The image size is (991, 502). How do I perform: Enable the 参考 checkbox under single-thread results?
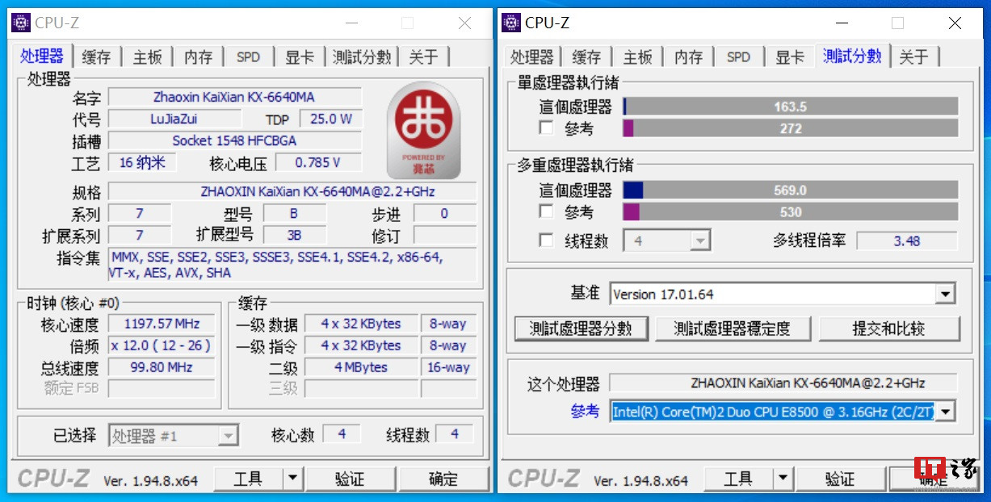coord(546,128)
